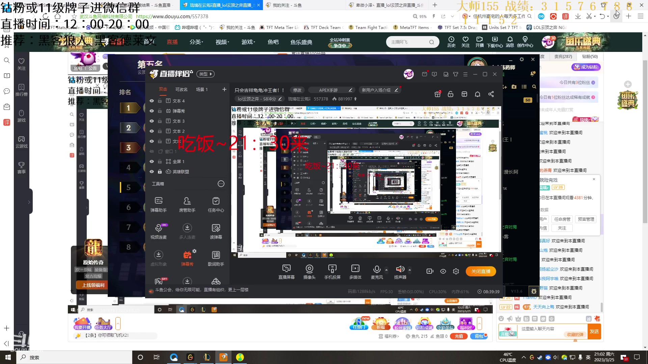
Task: Open 弹幕秀 settings gear
Action: pyautogui.click(x=194, y=251)
